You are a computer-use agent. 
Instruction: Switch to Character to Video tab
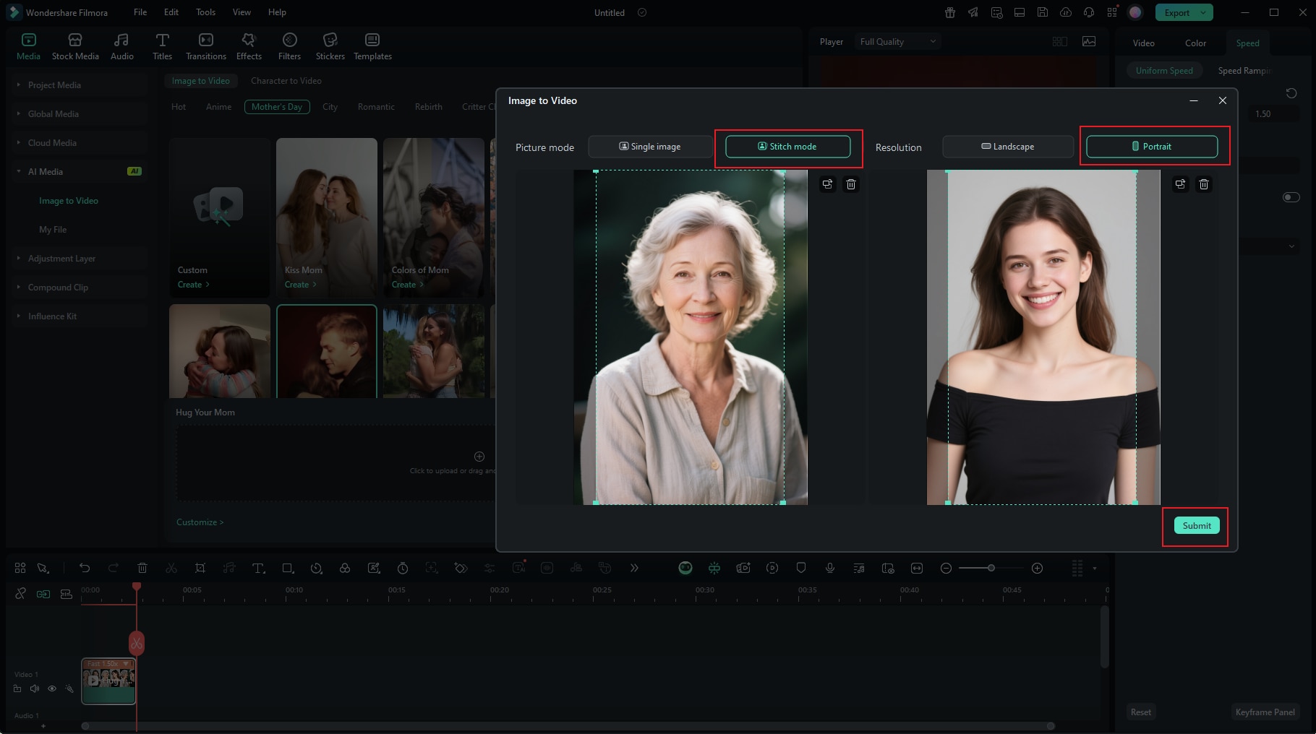point(286,81)
